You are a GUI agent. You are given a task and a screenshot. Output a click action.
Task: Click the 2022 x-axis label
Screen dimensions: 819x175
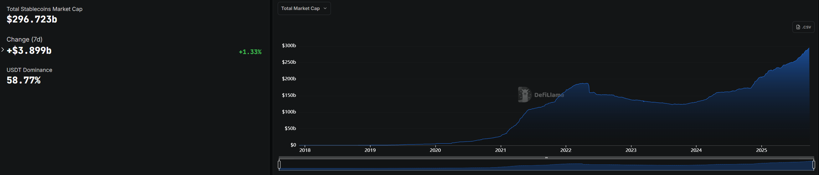click(566, 150)
